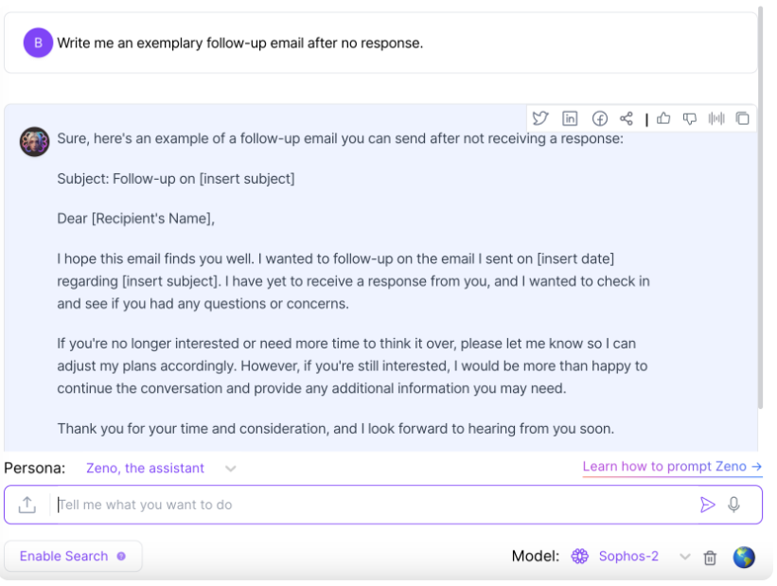This screenshot has width=777, height=586.
Task: Share response on Facebook
Action: [x=600, y=118]
